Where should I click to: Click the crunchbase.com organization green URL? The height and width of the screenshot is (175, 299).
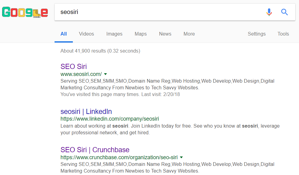click(119, 157)
